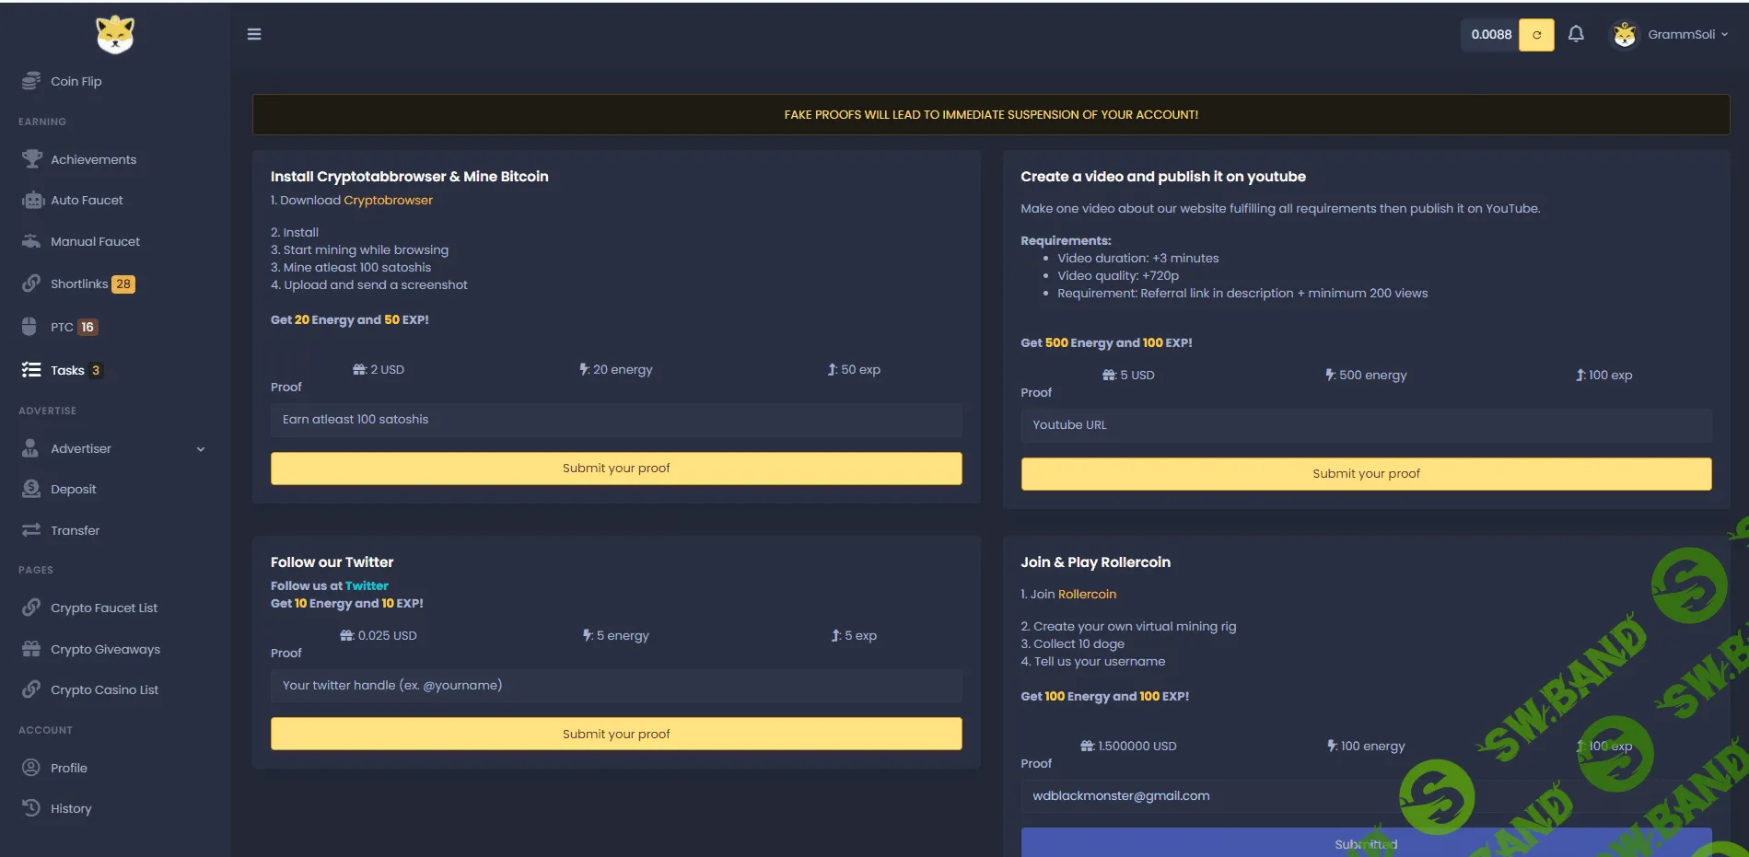The image size is (1749, 857).
Task: Click the yellow balance refresh icon
Action: coord(1535,35)
